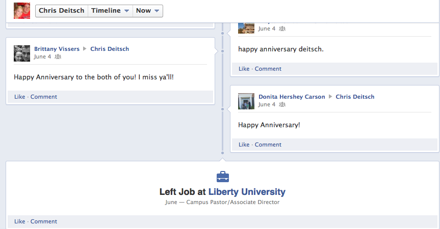Like the 'happy anniversary deitsch.' post
This screenshot has height=229, width=440.
click(x=244, y=69)
